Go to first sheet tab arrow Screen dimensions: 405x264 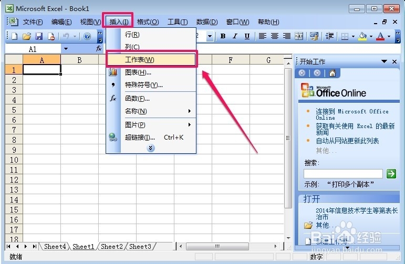[x=8, y=247]
